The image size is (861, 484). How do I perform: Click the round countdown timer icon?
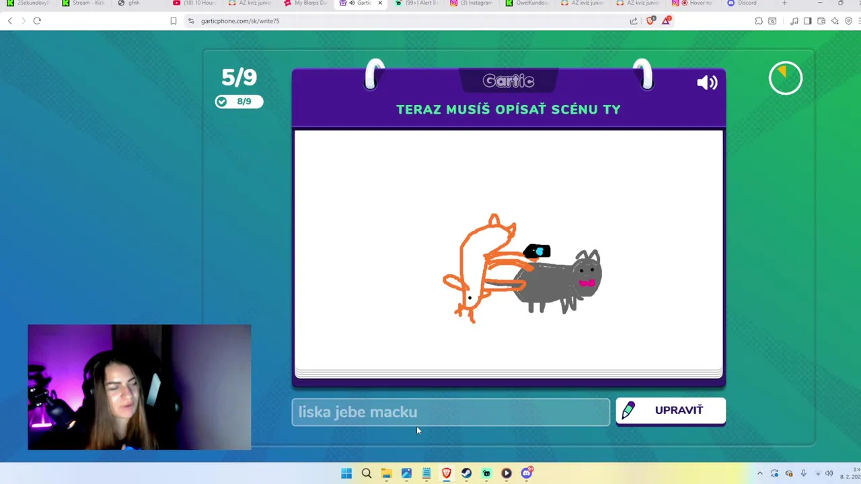(786, 79)
